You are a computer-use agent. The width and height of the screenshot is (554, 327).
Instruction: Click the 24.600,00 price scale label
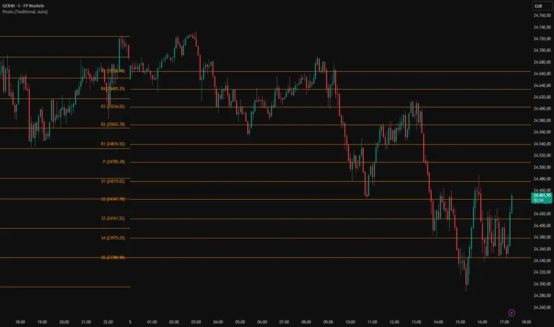pos(541,109)
